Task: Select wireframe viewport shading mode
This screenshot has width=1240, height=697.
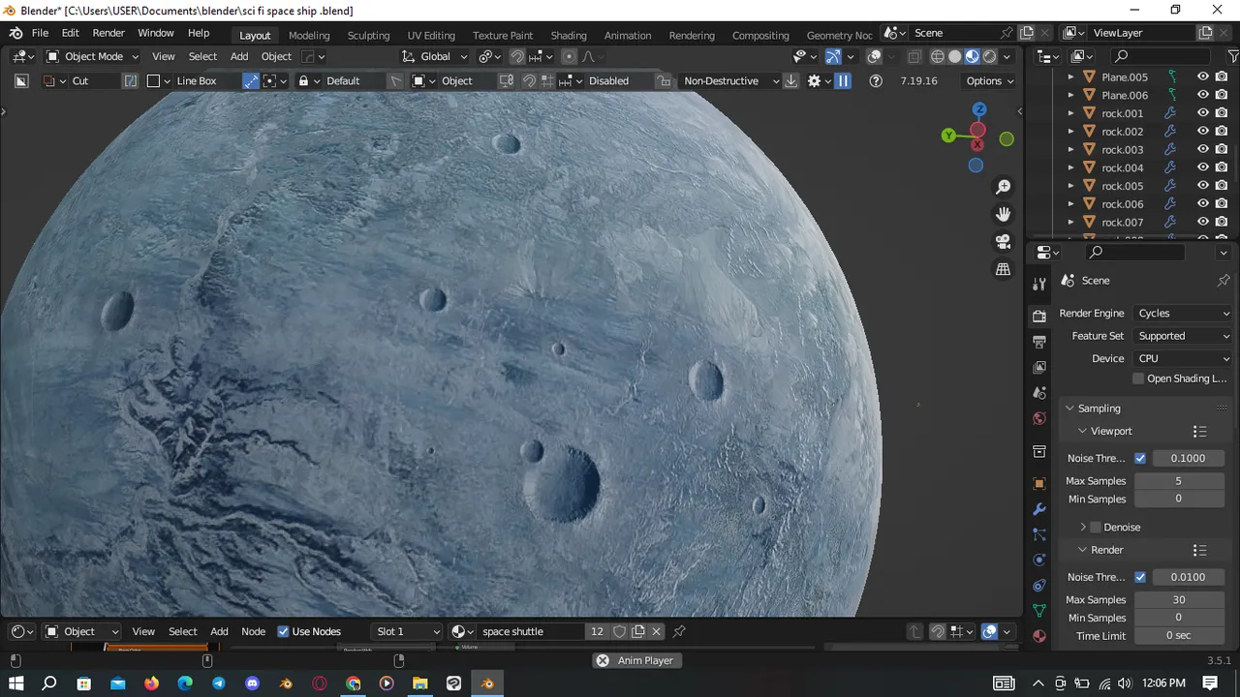Action: 937,56
